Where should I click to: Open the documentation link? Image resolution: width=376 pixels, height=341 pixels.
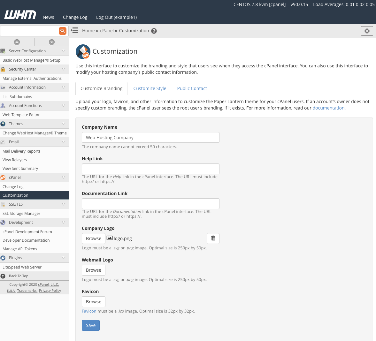click(328, 108)
